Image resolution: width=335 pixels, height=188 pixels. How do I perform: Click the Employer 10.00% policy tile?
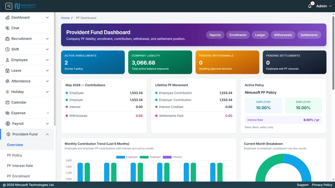pyautogui.click(x=303, y=105)
